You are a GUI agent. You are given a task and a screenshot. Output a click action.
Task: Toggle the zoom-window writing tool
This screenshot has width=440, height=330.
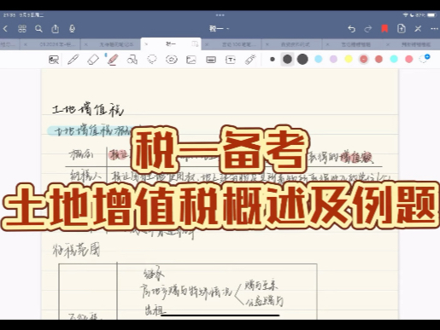(54, 60)
